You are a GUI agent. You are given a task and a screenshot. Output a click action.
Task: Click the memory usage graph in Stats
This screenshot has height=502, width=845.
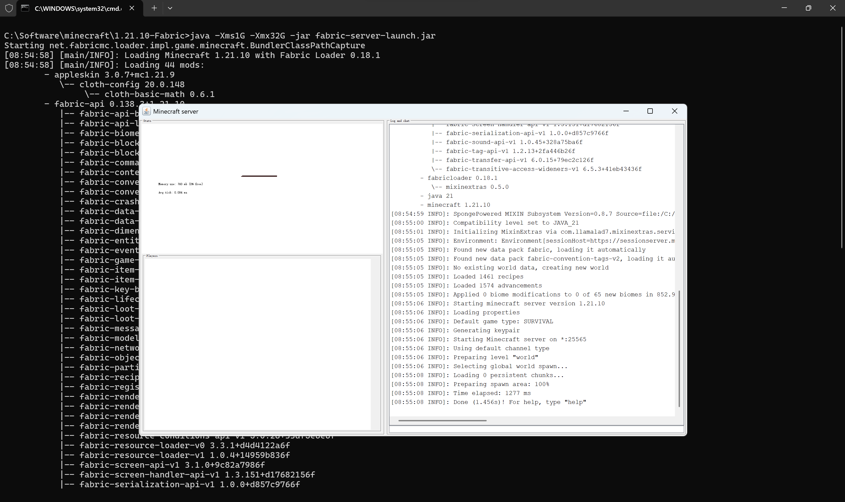[x=259, y=176]
